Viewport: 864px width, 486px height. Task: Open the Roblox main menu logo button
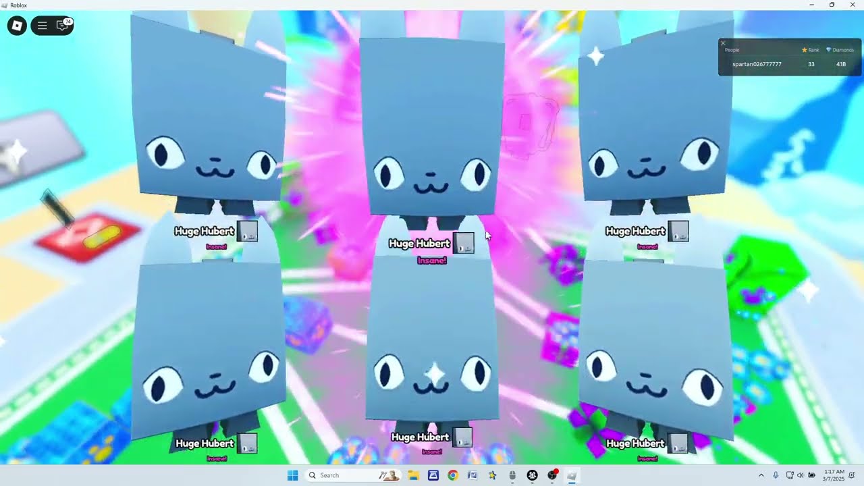[x=17, y=26]
